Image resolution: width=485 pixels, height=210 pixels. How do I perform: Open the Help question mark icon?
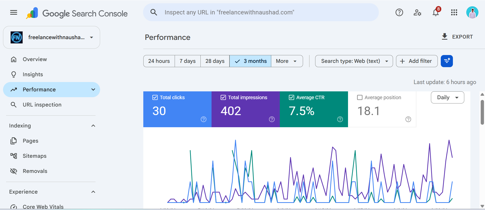pos(399,12)
